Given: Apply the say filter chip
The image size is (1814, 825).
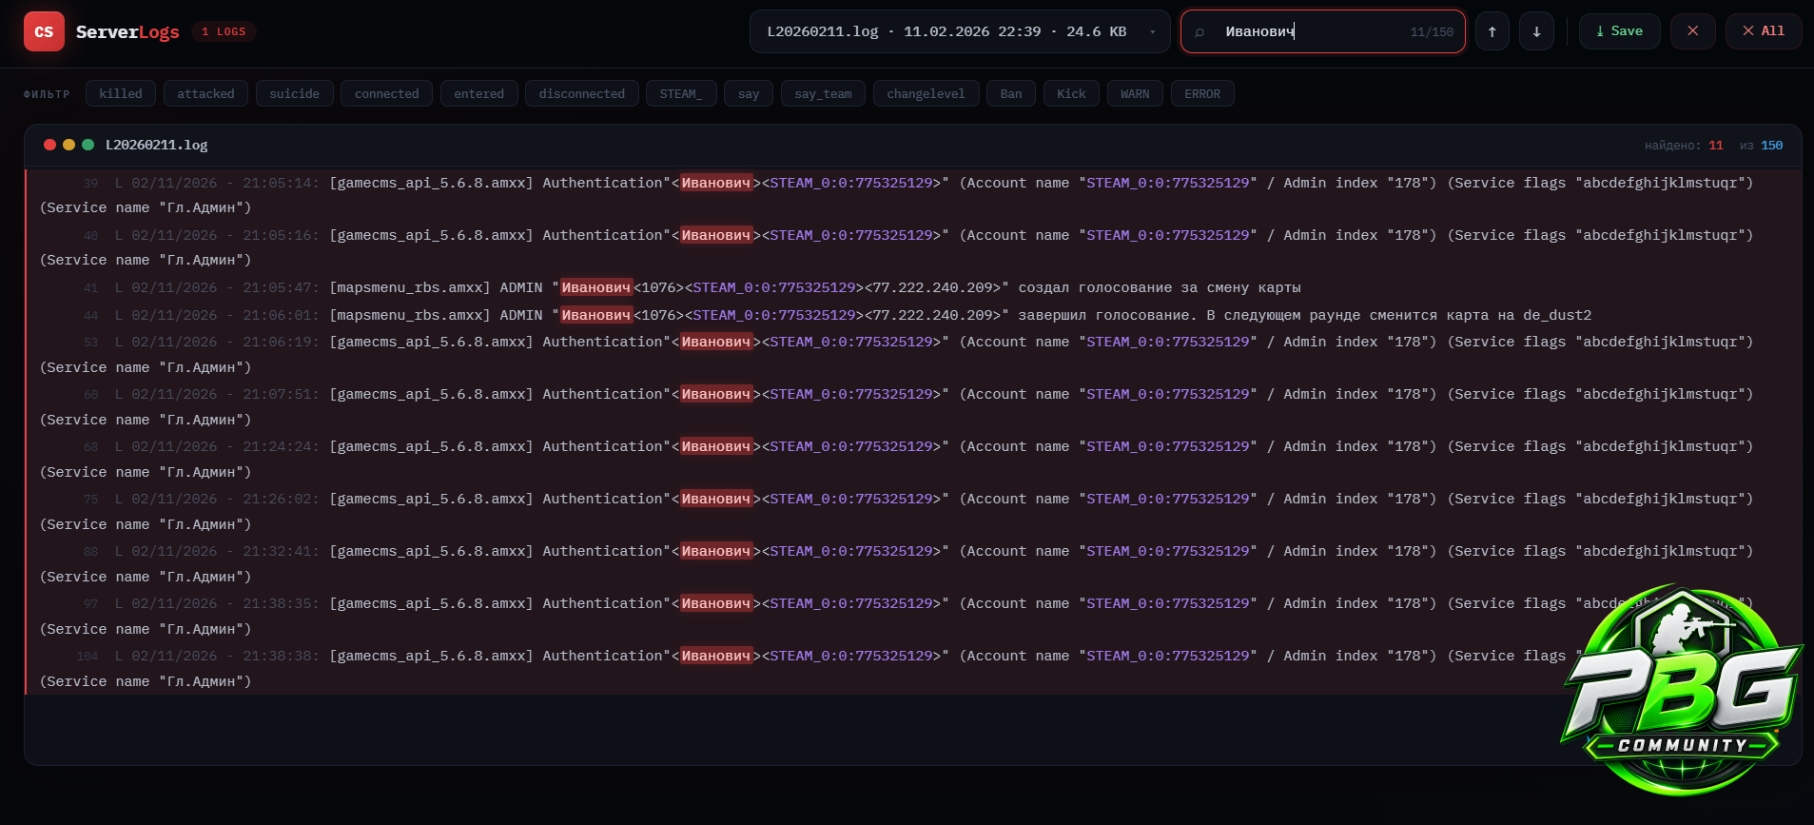Looking at the screenshot, I should (x=749, y=93).
